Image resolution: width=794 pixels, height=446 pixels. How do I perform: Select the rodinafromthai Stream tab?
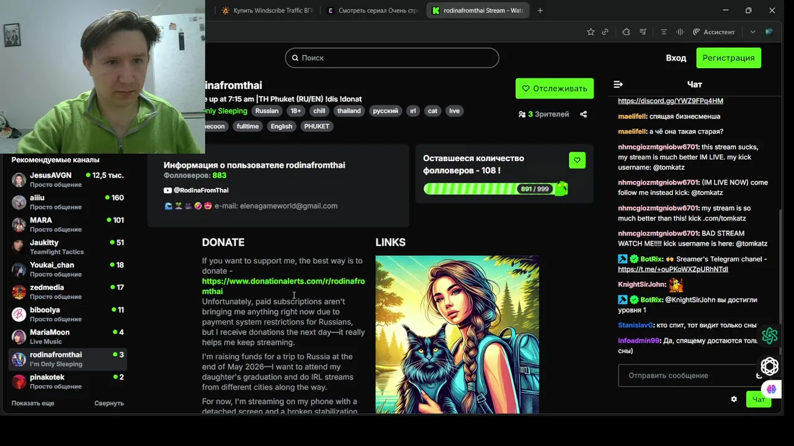point(478,11)
